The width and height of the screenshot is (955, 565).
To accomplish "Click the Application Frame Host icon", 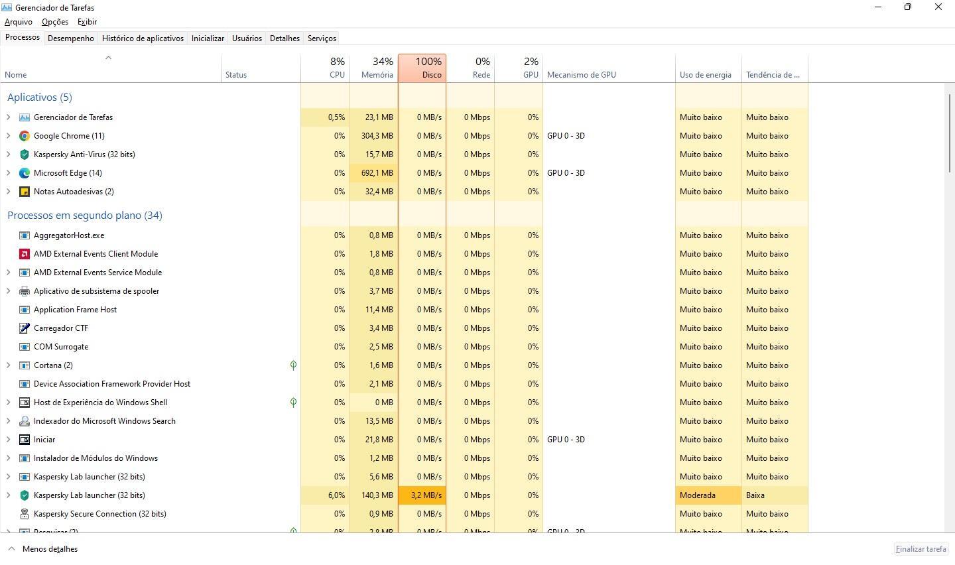I will coord(25,310).
